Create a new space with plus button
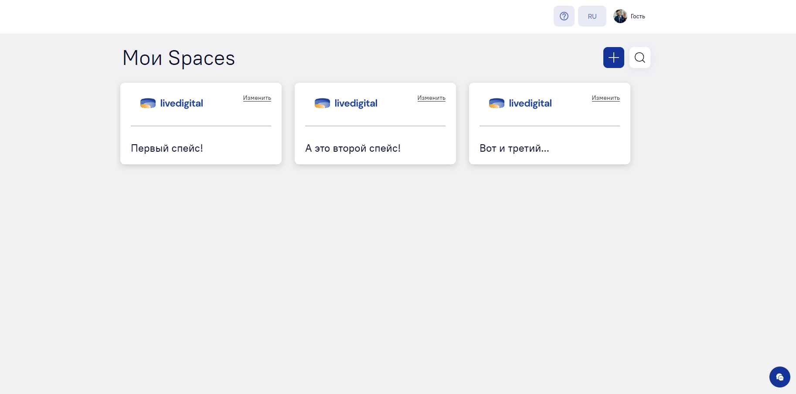Viewport: 796px width, 394px height. pos(614,58)
